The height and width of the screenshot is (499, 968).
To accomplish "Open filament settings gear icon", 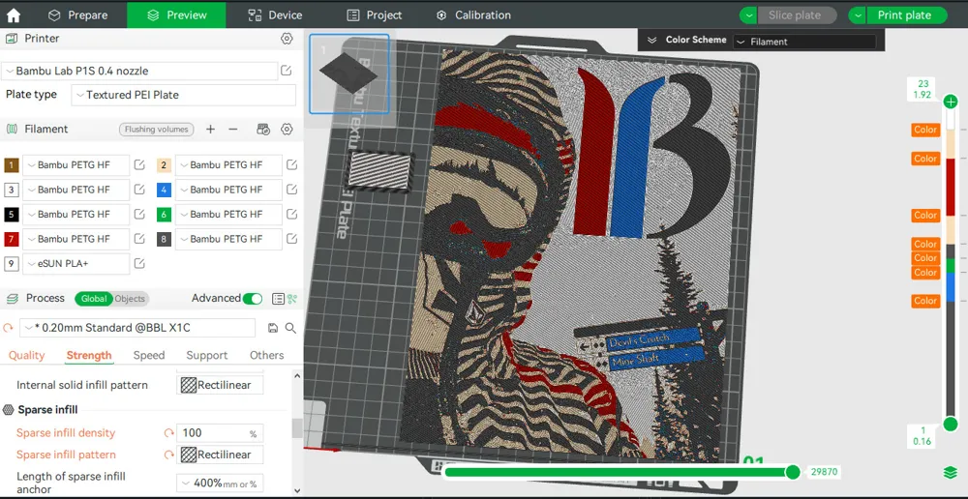I will 287,129.
